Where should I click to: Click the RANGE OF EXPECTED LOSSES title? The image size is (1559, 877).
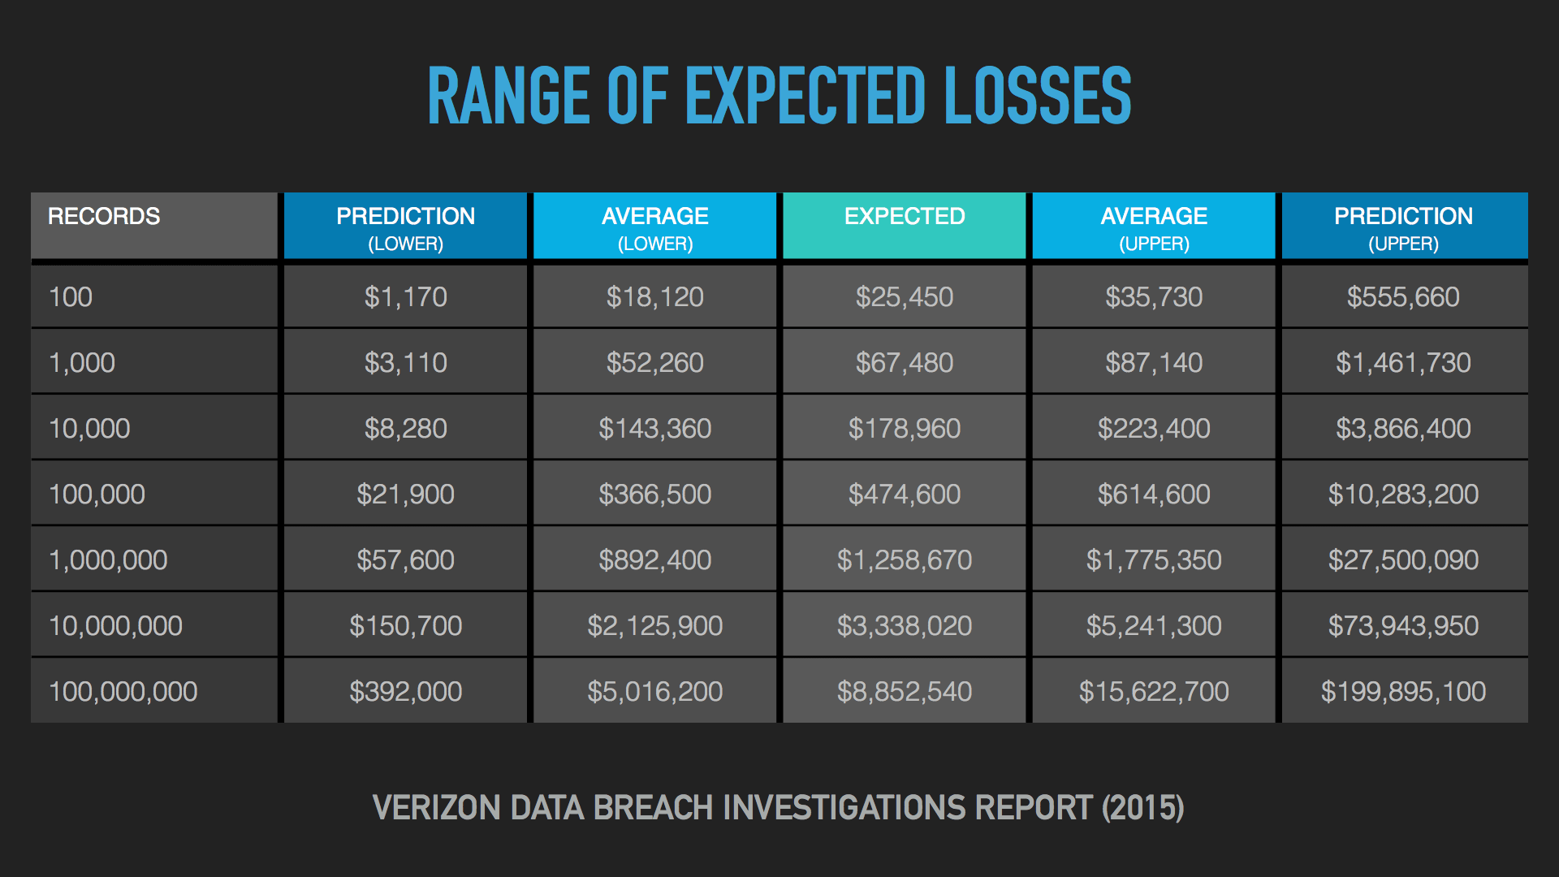[x=779, y=96]
